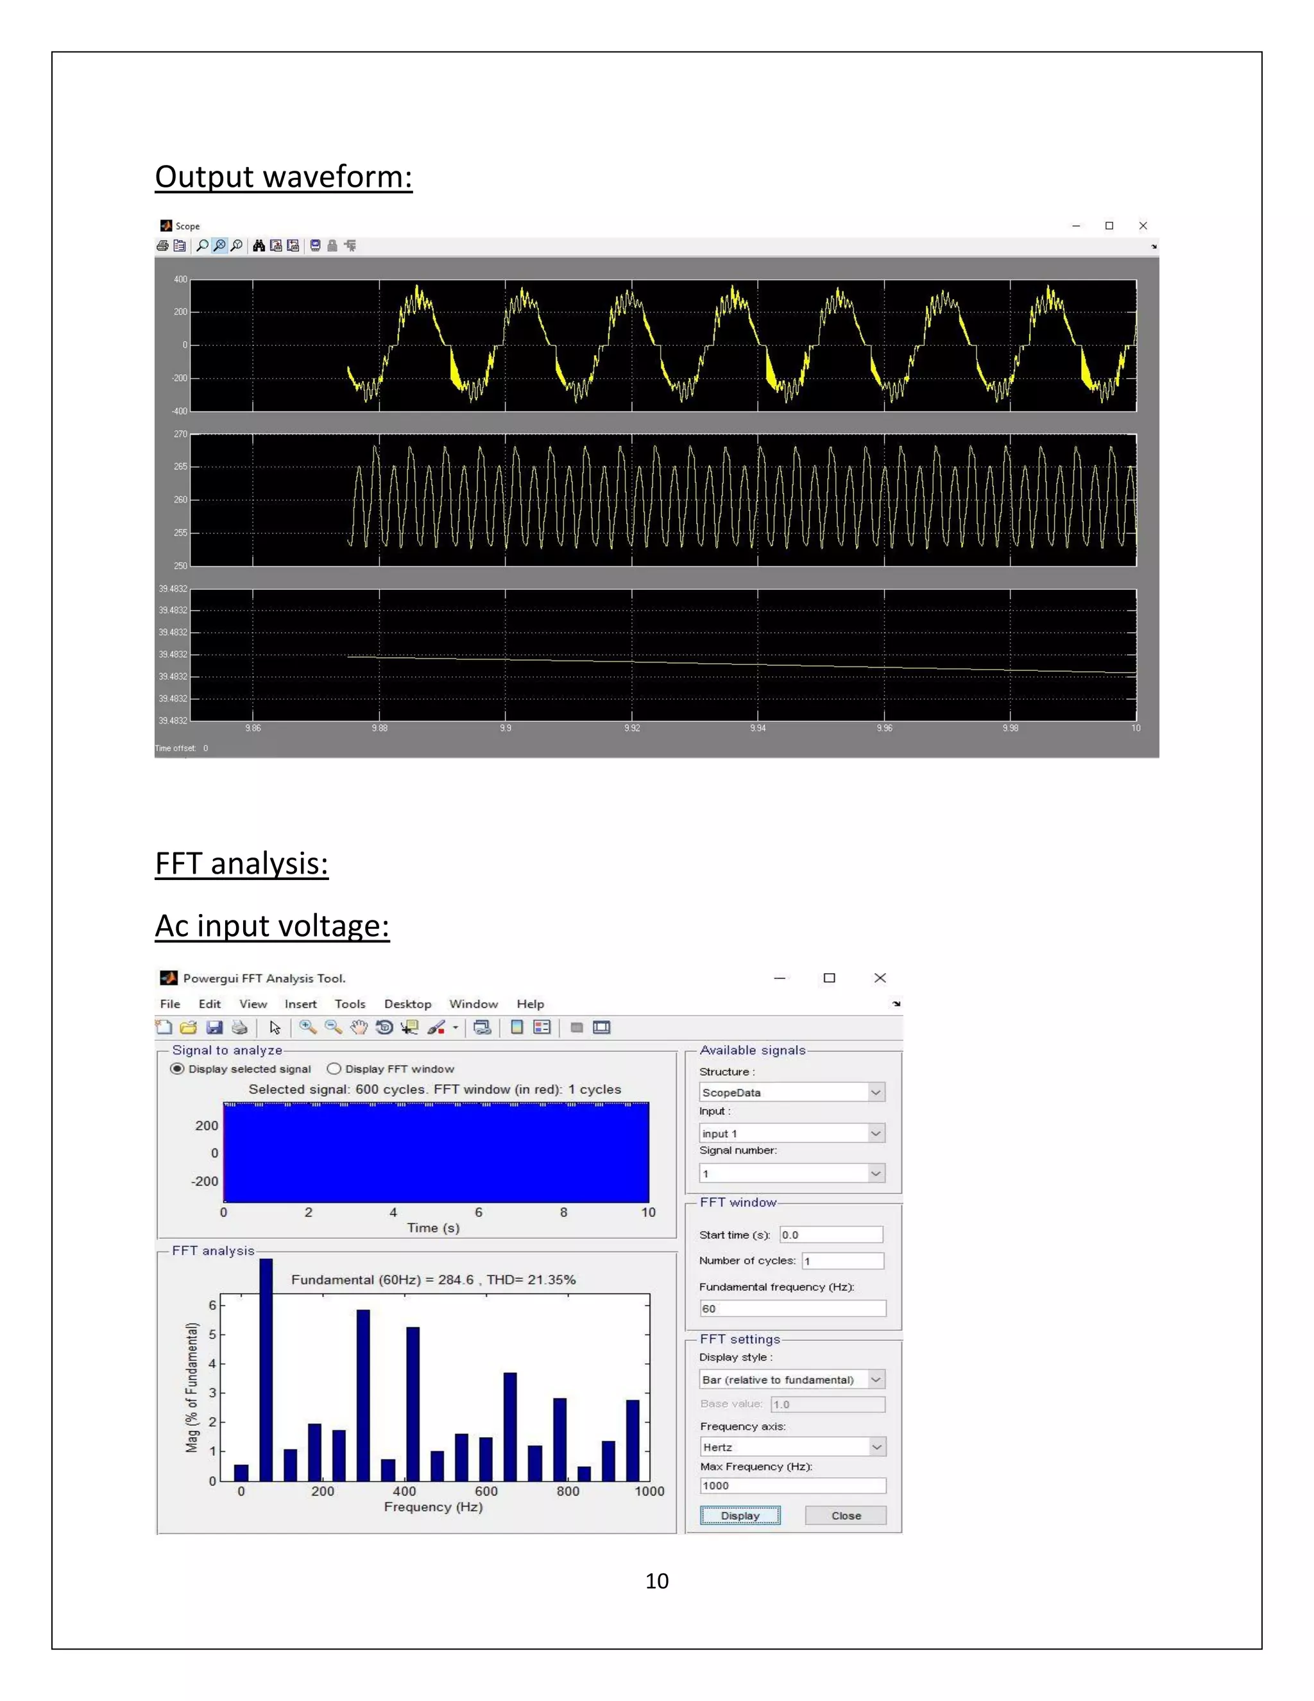Viewport: 1314px width, 1701px height.
Task: Open View menu in FFT tool
Action: click(253, 1004)
